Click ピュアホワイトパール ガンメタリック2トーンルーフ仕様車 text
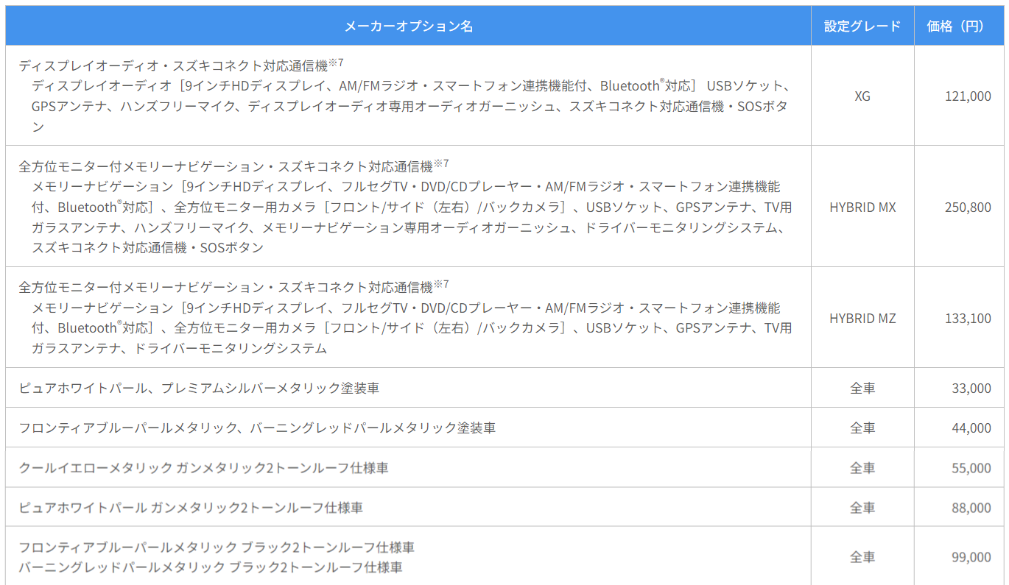This screenshot has width=1009, height=585. (x=191, y=507)
